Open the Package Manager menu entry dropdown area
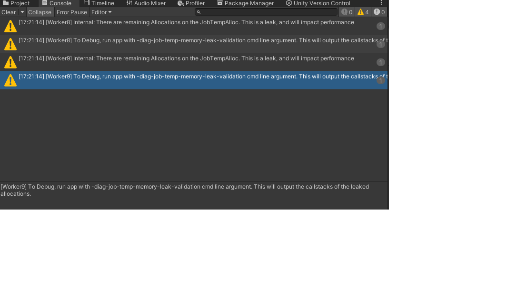Viewport: 527px width, 296px height. pyautogui.click(x=245, y=3)
